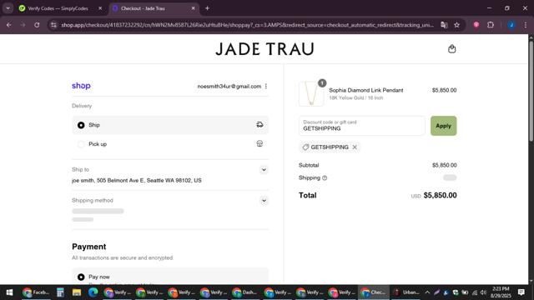This screenshot has height=300, width=534.
Task: Click the tag icon on GETSHIPPING chip
Action: click(305, 147)
